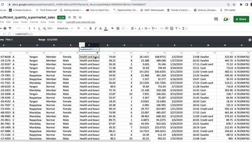252x142 pixels.
Task: Open horizontal align dropdown
Action: point(133,28)
